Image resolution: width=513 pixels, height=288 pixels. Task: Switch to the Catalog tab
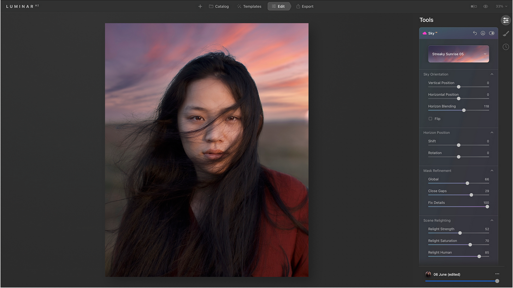pos(218,6)
